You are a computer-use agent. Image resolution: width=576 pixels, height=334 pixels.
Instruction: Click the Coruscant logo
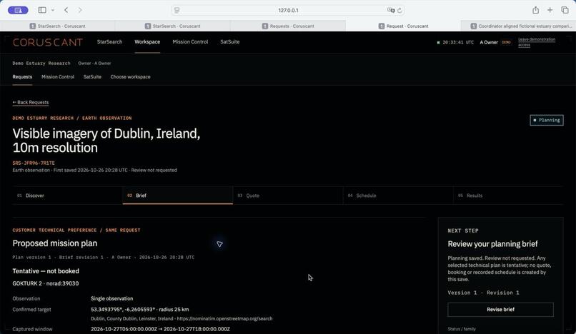click(x=48, y=42)
